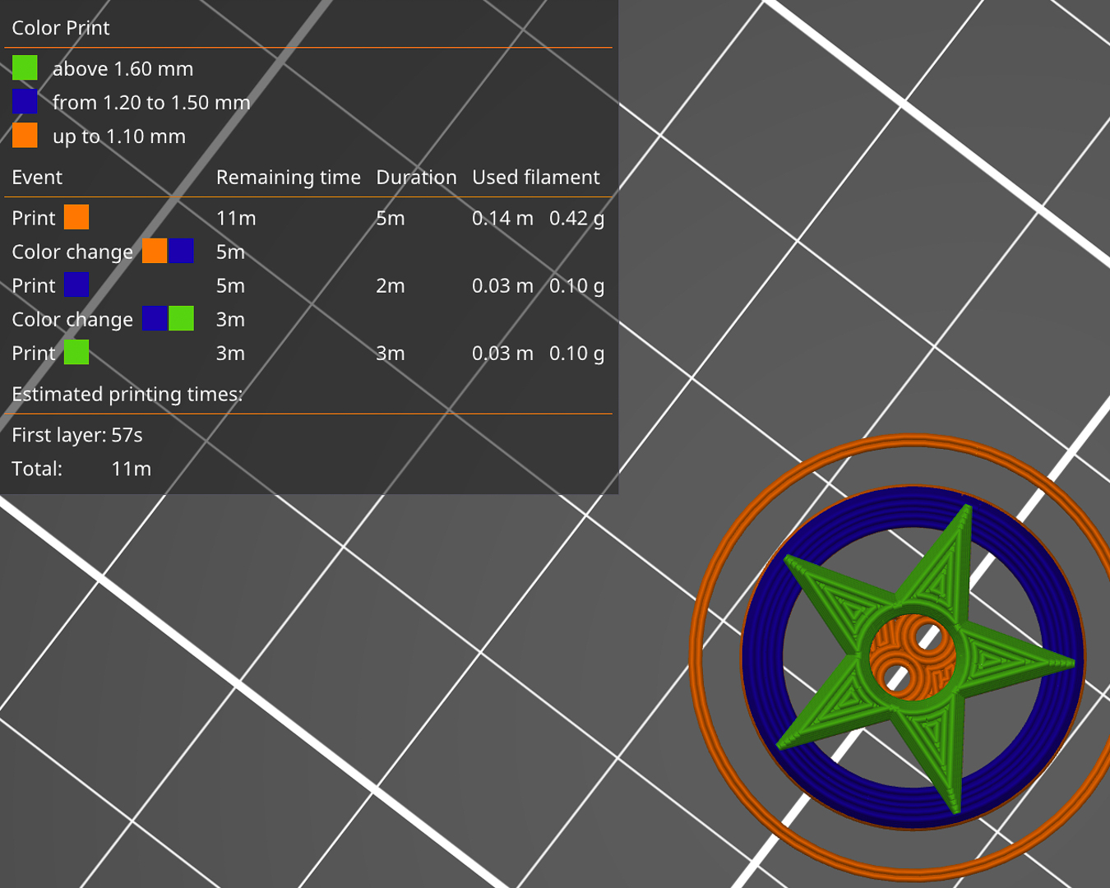Select the "0.42 g" filament weight value

pos(577,218)
